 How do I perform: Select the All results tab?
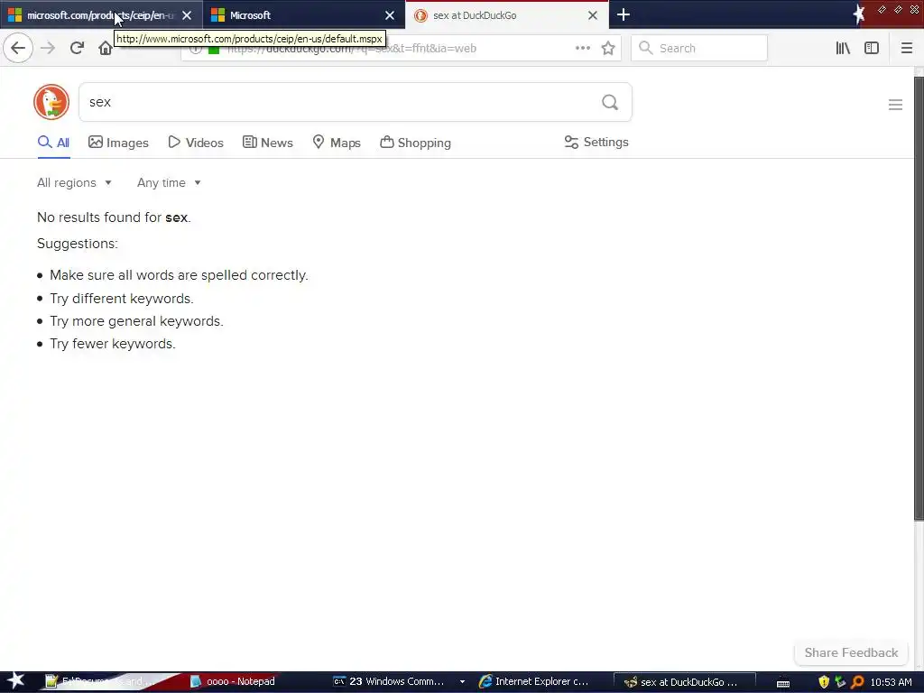pos(53,143)
